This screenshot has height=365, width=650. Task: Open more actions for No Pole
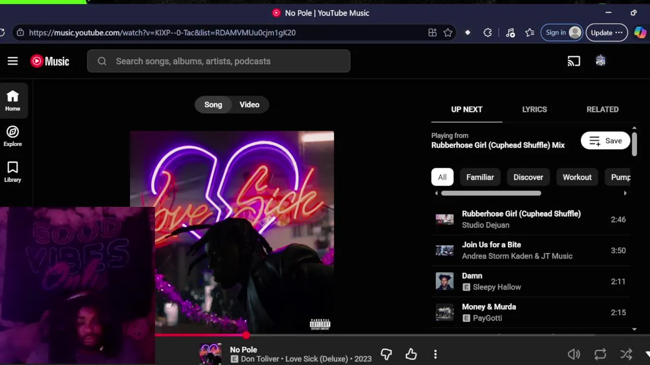point(435,354)
